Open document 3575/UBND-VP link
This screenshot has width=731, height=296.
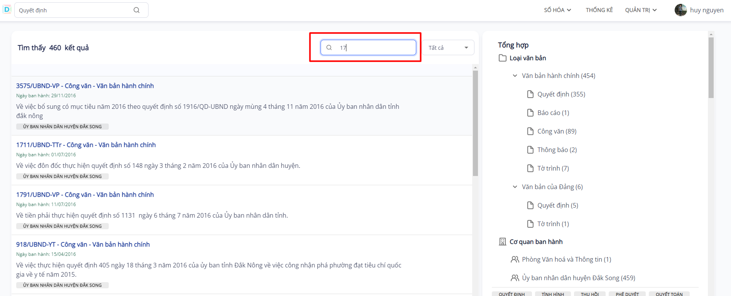tap(85, 86)
